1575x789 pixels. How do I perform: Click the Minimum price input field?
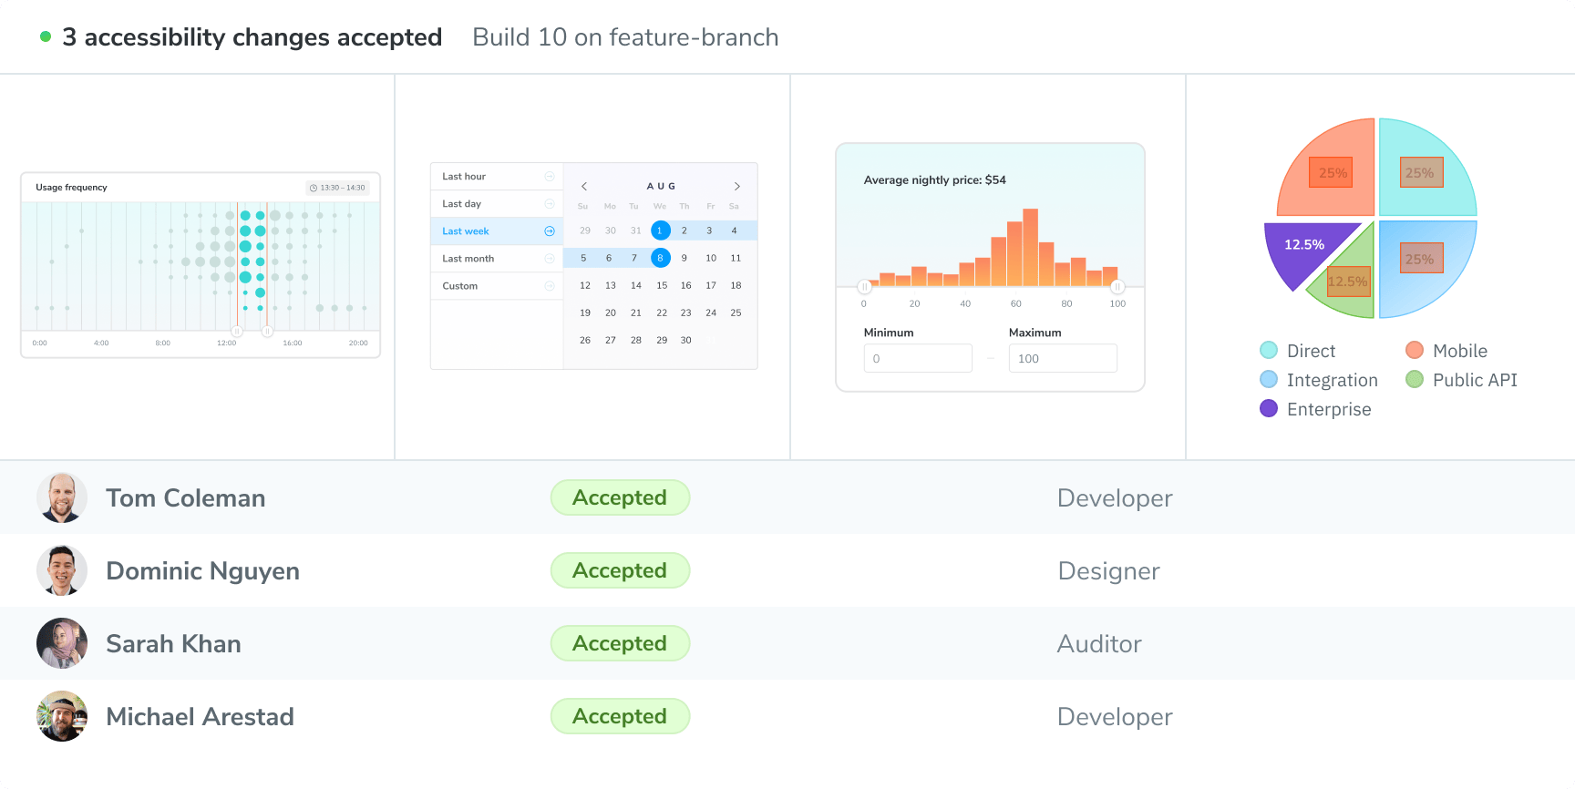pos(918,358)
